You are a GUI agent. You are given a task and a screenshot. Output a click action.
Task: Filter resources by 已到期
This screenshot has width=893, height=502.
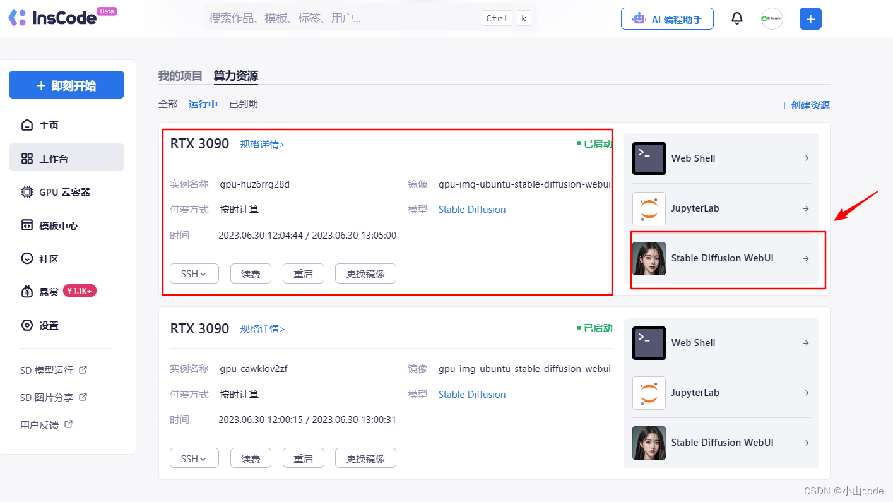click(244, 104)
